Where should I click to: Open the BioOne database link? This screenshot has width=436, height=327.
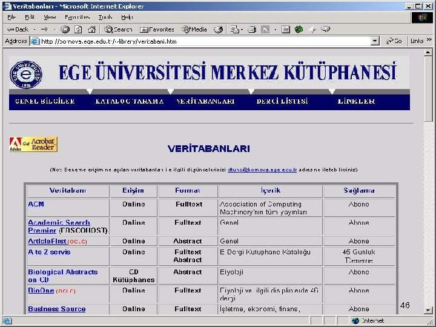(41, 291)
